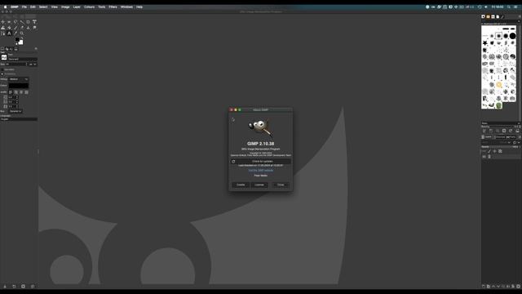Image resolution: width=522 pixels, height=294 pixels.
Task: Click the Licence button
Action: coord(259,185)
